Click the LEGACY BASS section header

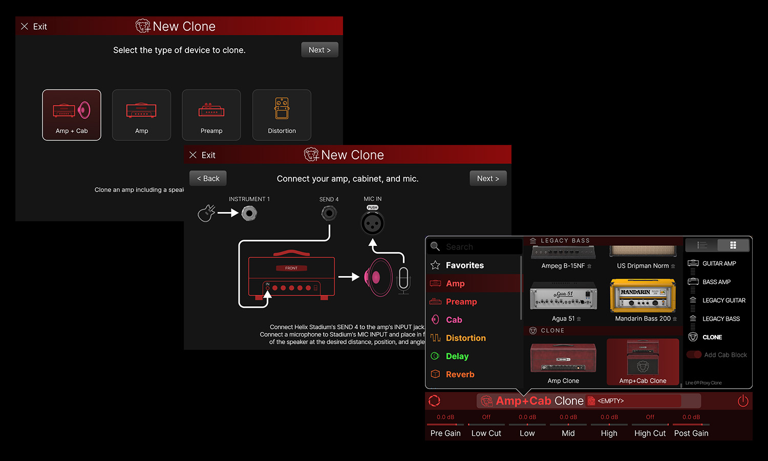(x=603, y=240)
